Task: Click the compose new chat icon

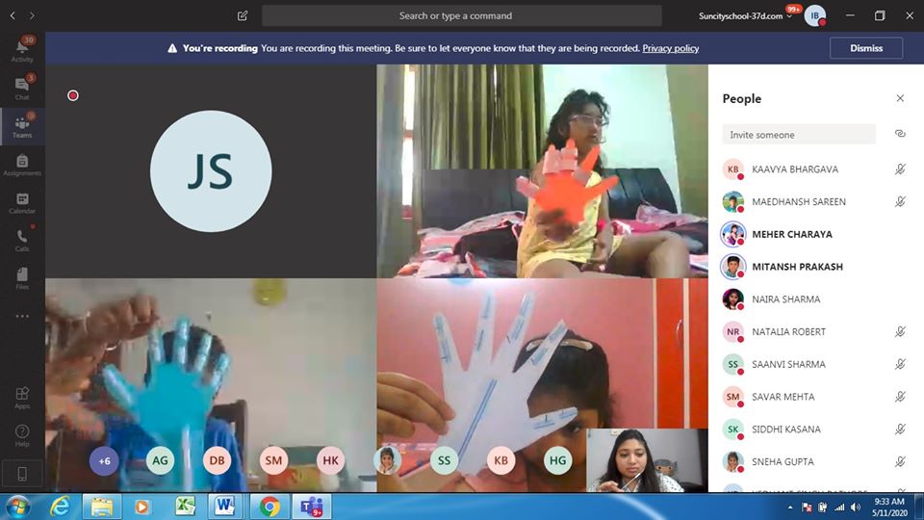Action: pyautogui.click(x=243, y=16)
